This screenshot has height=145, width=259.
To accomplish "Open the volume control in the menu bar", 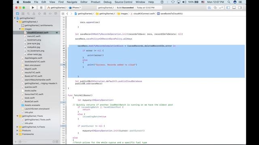I will (184, 2).
